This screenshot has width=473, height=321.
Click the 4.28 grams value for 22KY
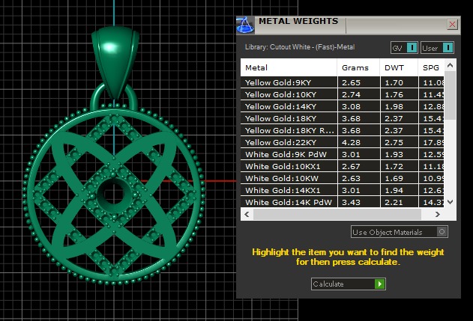(351, 142)
